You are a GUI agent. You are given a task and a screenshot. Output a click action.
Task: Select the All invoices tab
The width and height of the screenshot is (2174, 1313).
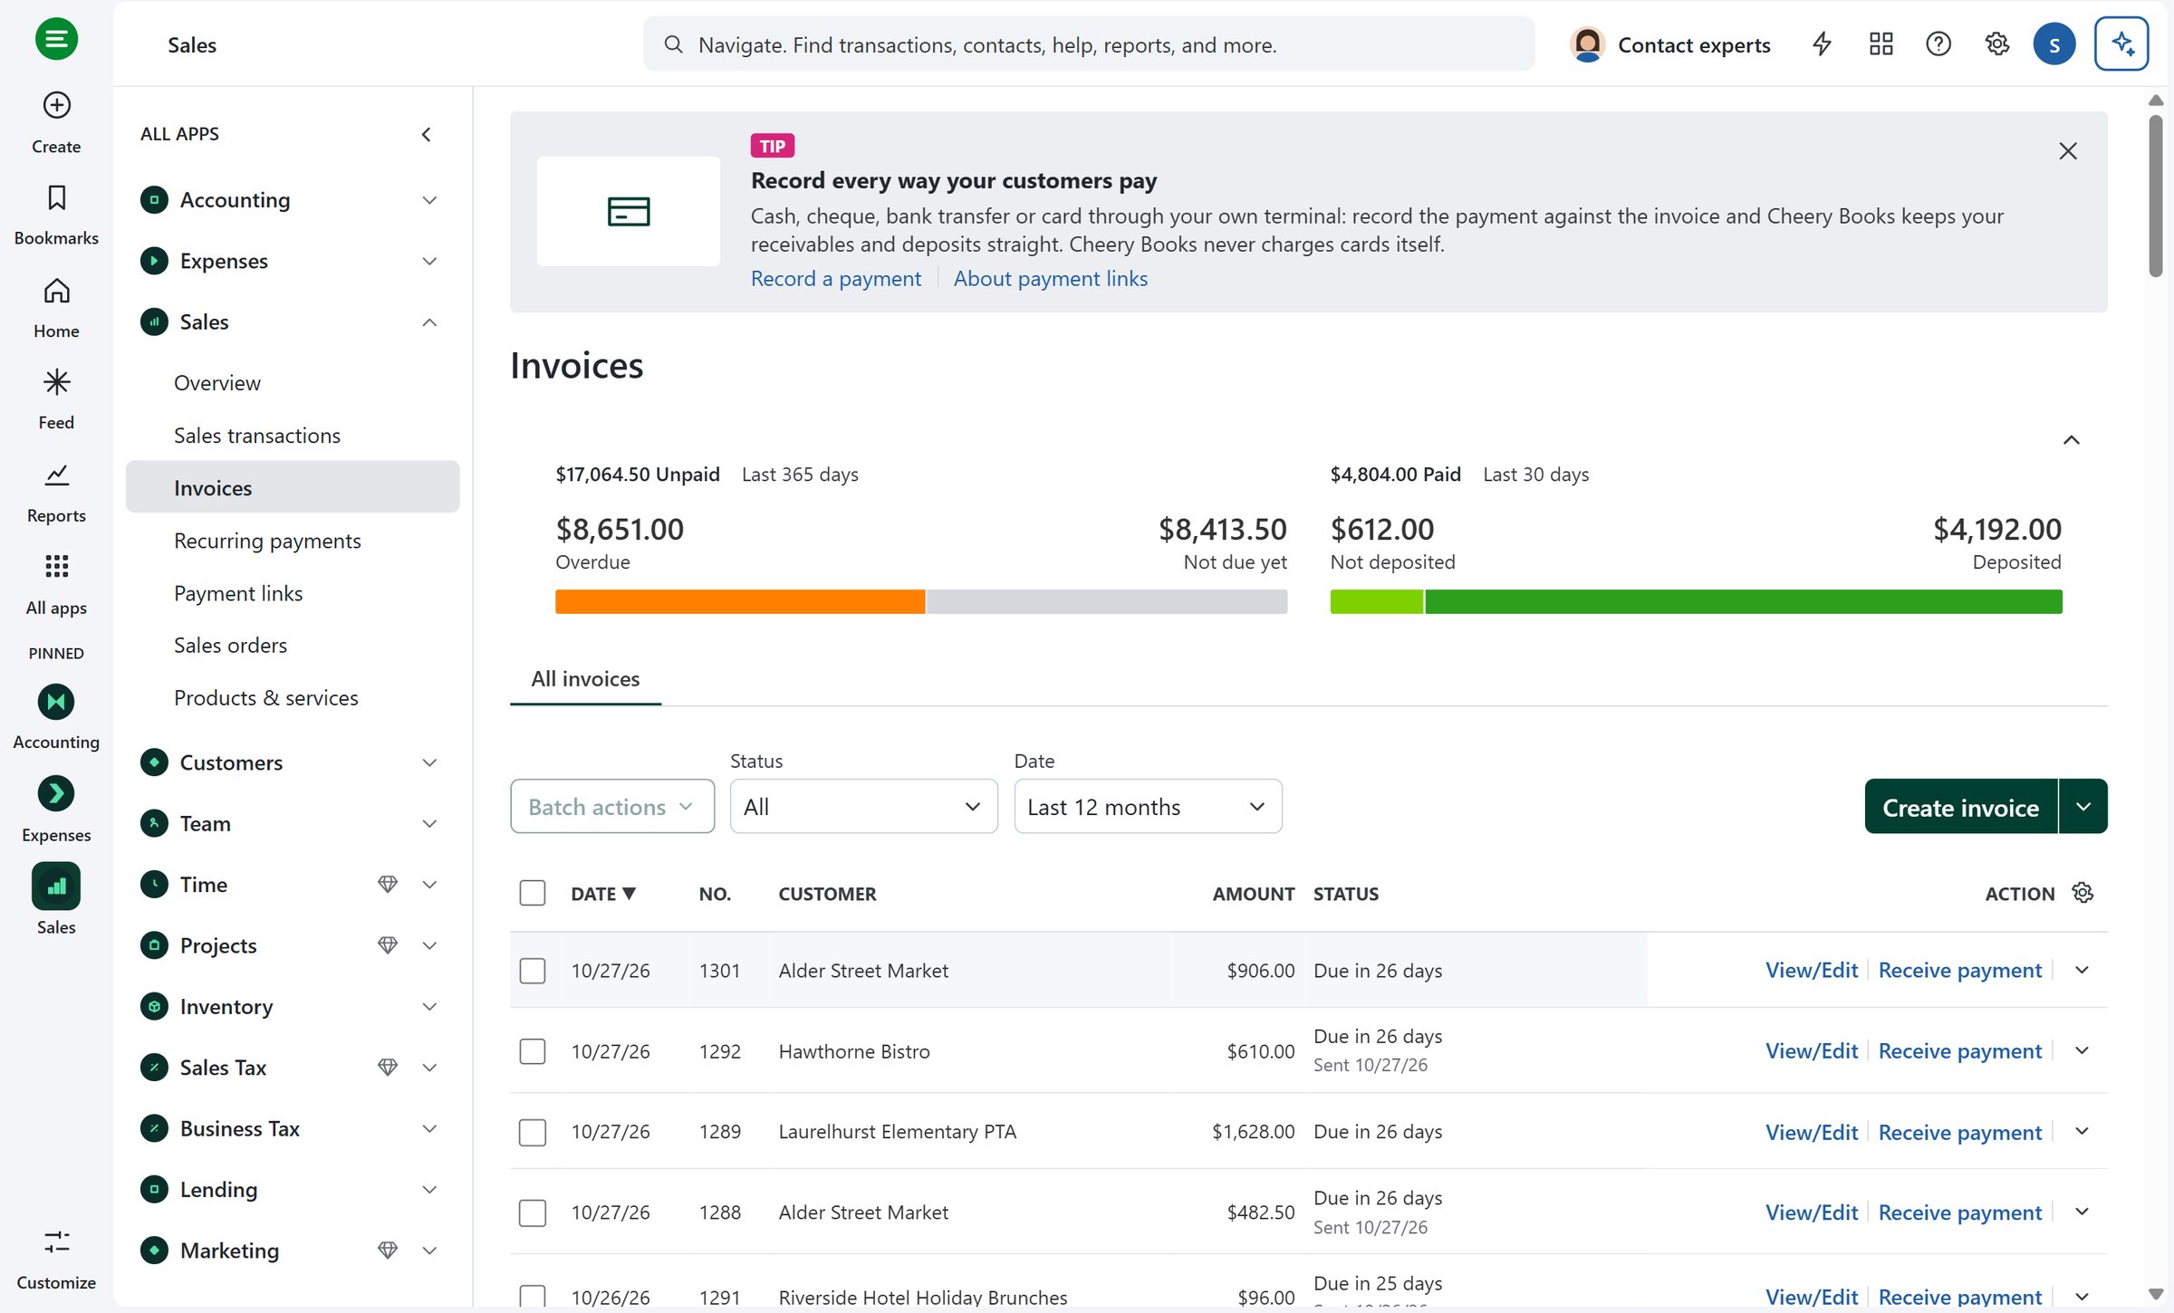(585, 679)
